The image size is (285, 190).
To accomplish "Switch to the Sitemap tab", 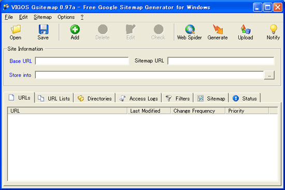I will pos(211,98).
